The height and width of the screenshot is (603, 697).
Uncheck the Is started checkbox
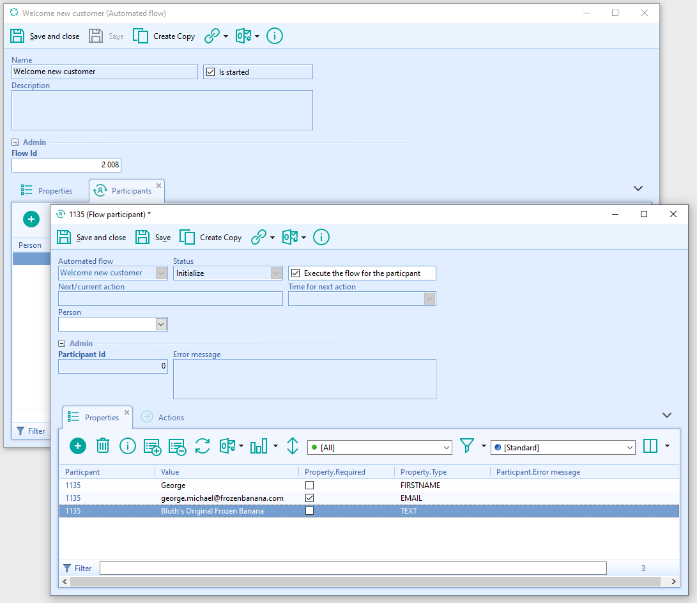pos(211,72)
